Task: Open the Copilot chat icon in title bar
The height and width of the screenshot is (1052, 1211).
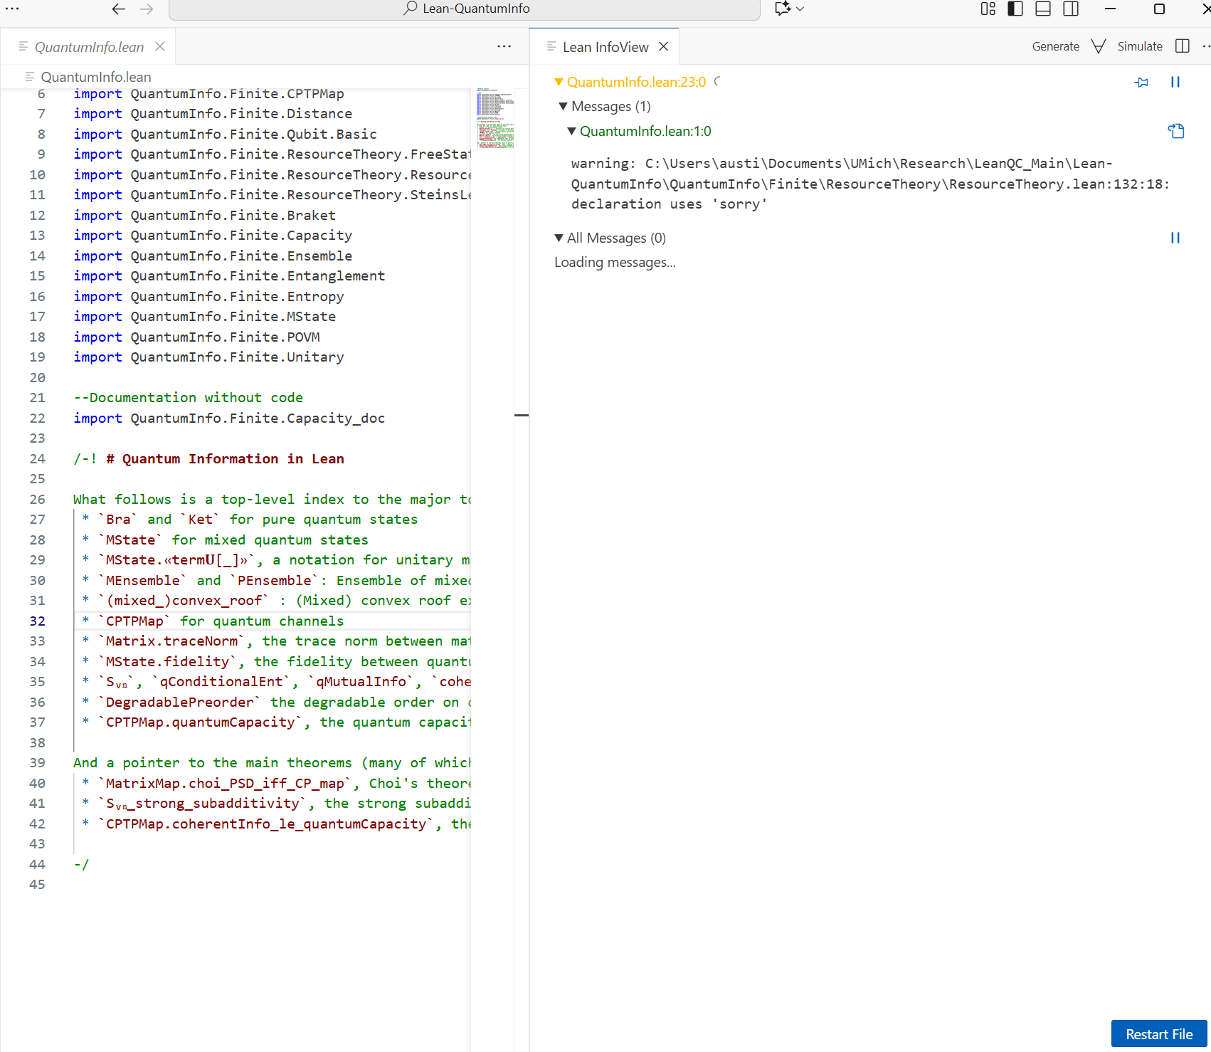Action: pos(782,9)
